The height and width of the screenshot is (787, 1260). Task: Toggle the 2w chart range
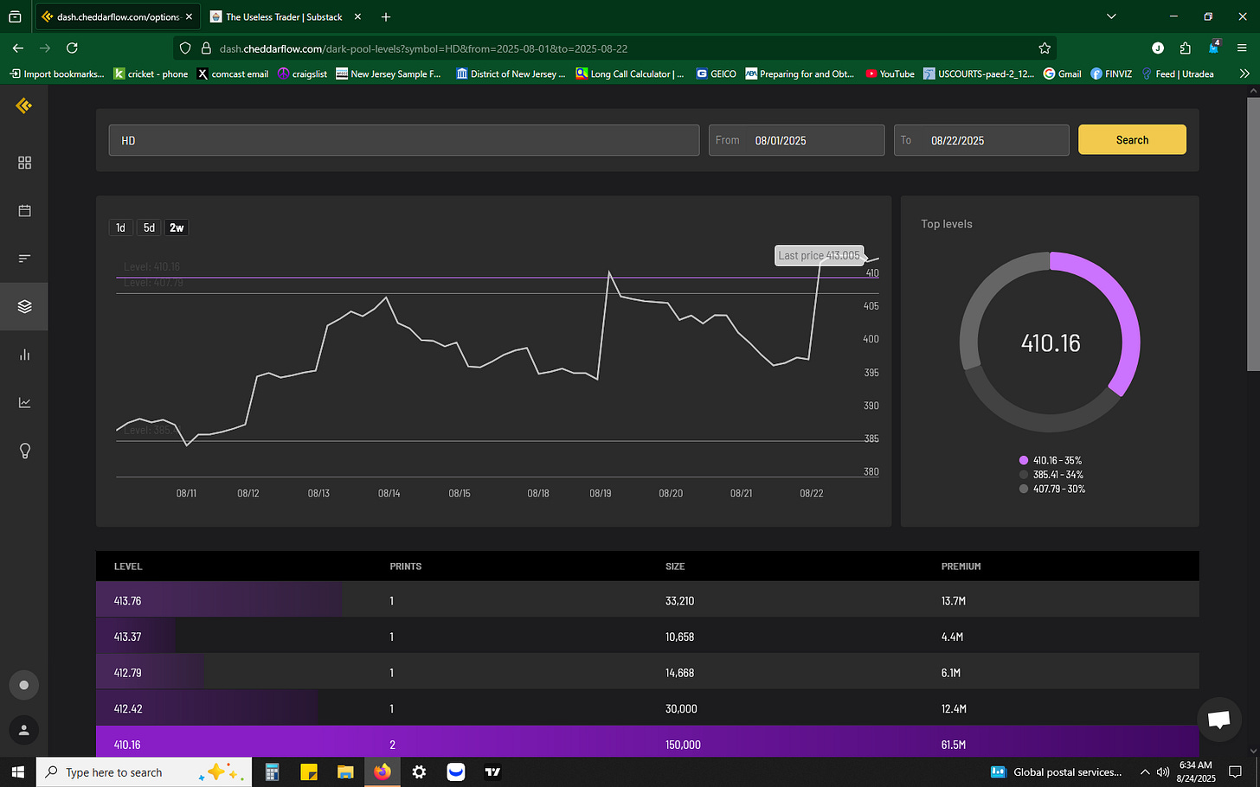(x=177, y=227)
